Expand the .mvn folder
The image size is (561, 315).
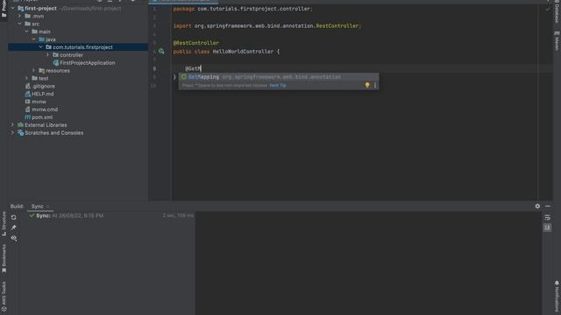[19, 16]
